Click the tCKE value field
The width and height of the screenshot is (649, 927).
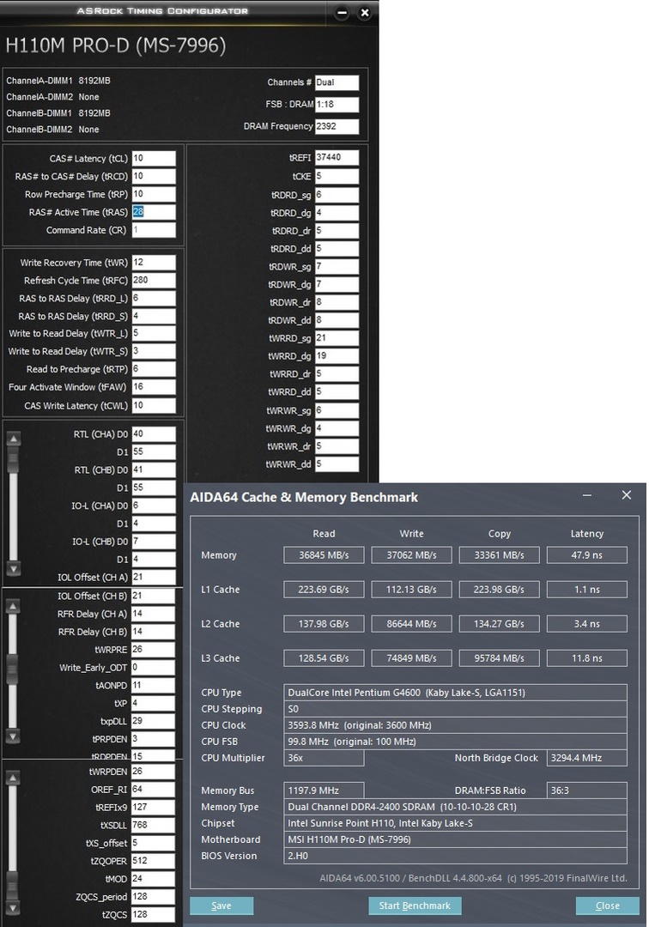(x=337, y=176)
